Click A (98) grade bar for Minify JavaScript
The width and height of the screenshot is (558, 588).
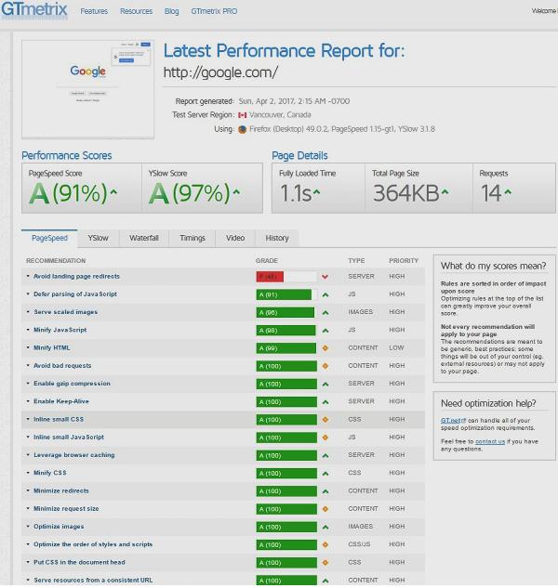(286, 331)
